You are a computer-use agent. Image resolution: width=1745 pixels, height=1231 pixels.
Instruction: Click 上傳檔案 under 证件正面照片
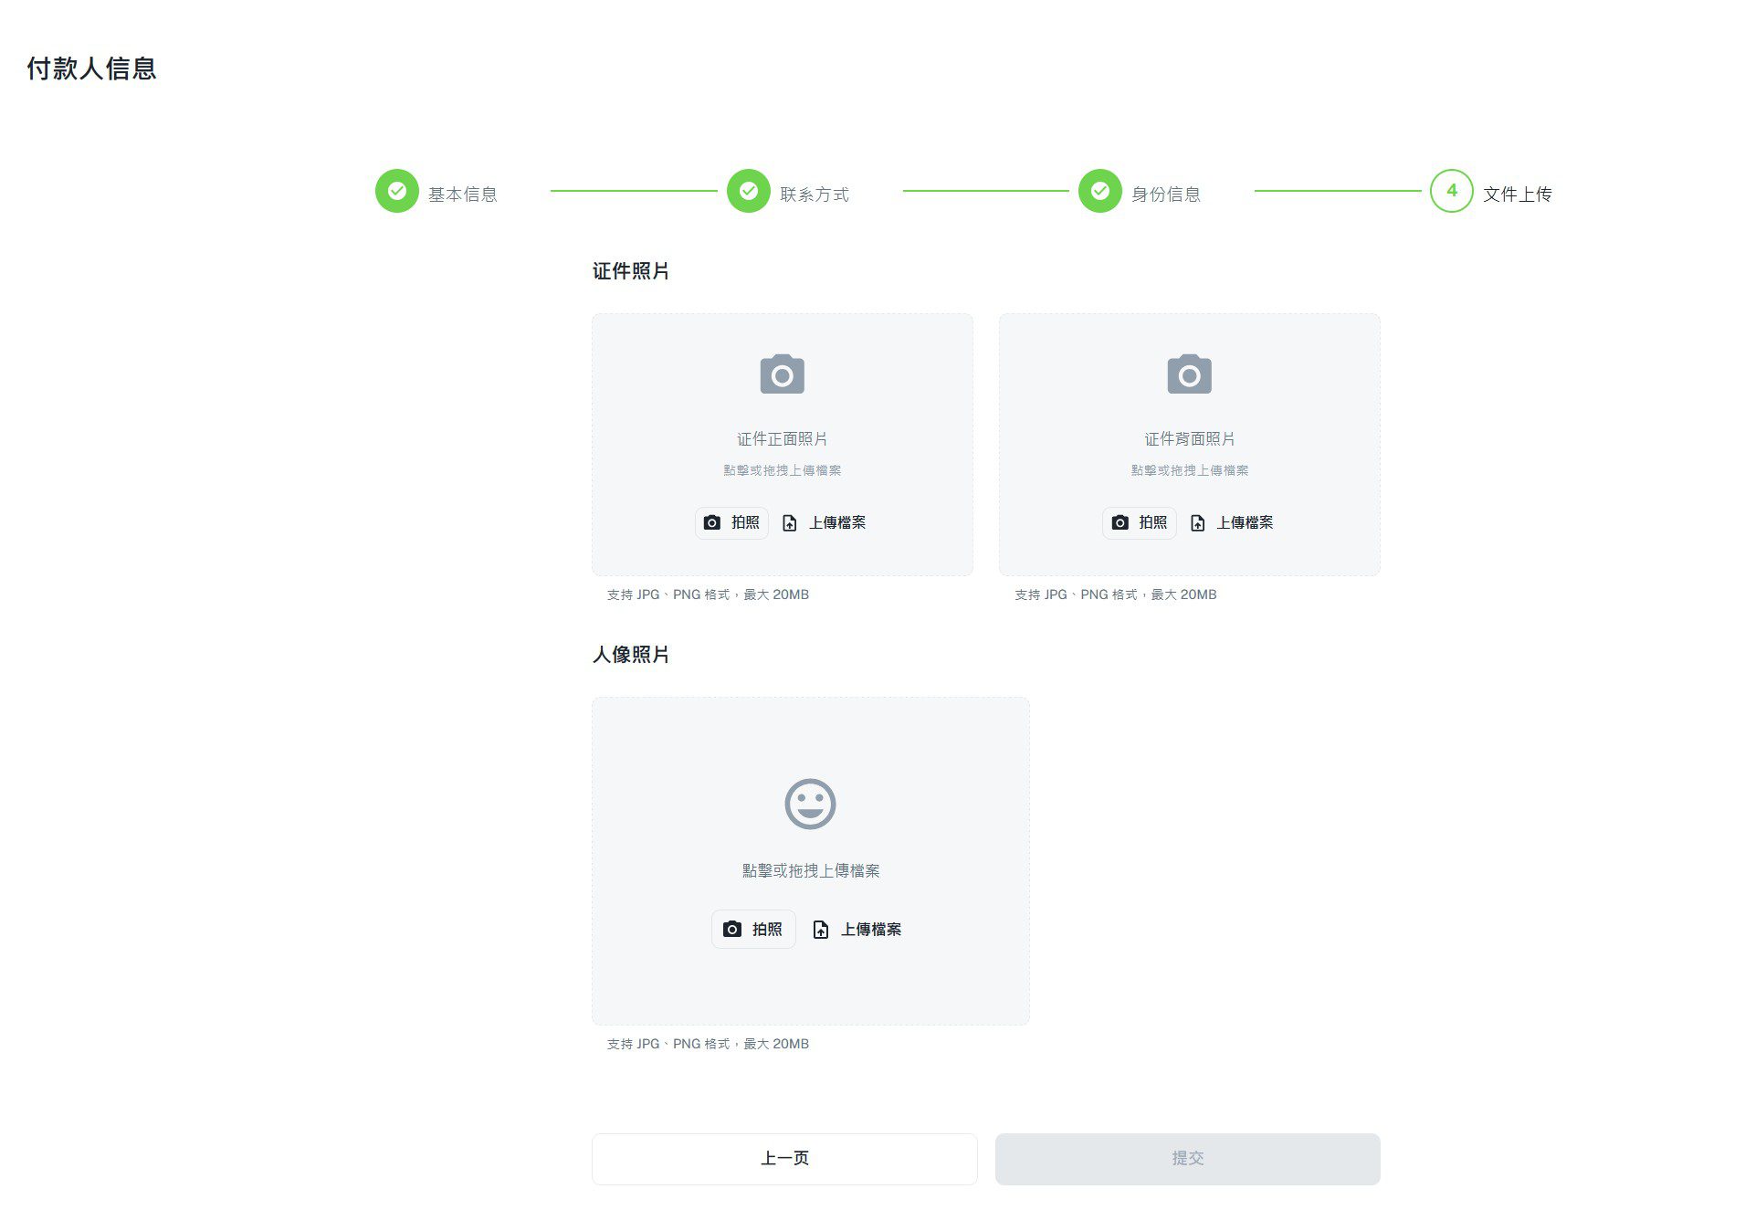click(x=825, y=522)
